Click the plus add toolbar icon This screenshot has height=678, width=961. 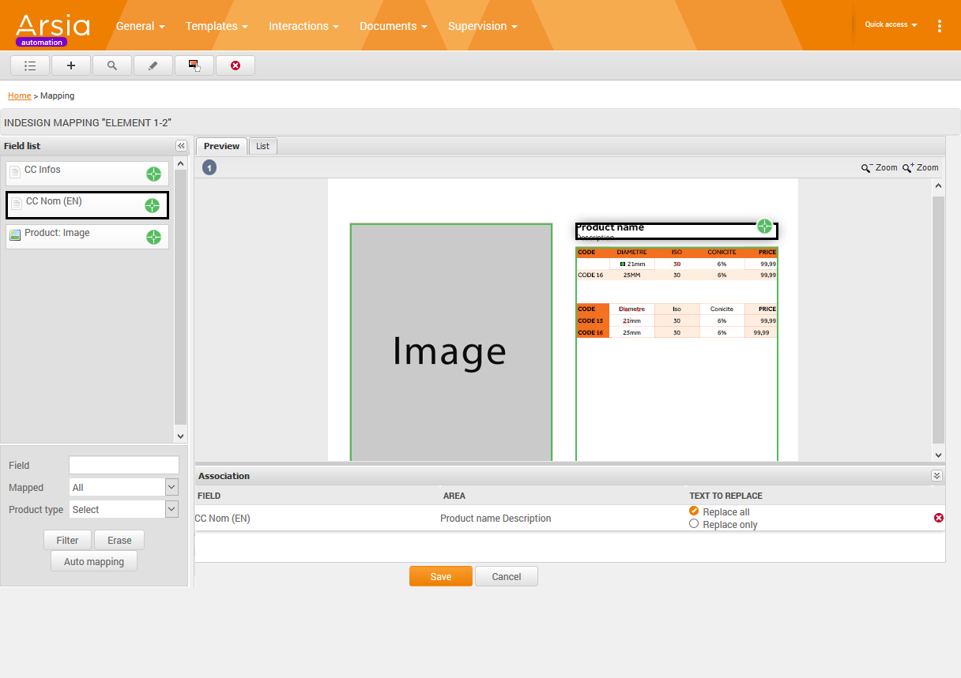coord(71,66)
